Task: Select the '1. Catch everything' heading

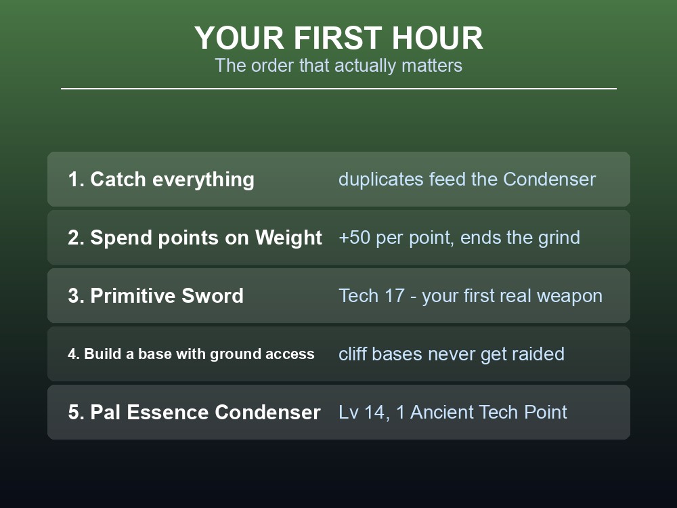Action: point(161,179)
